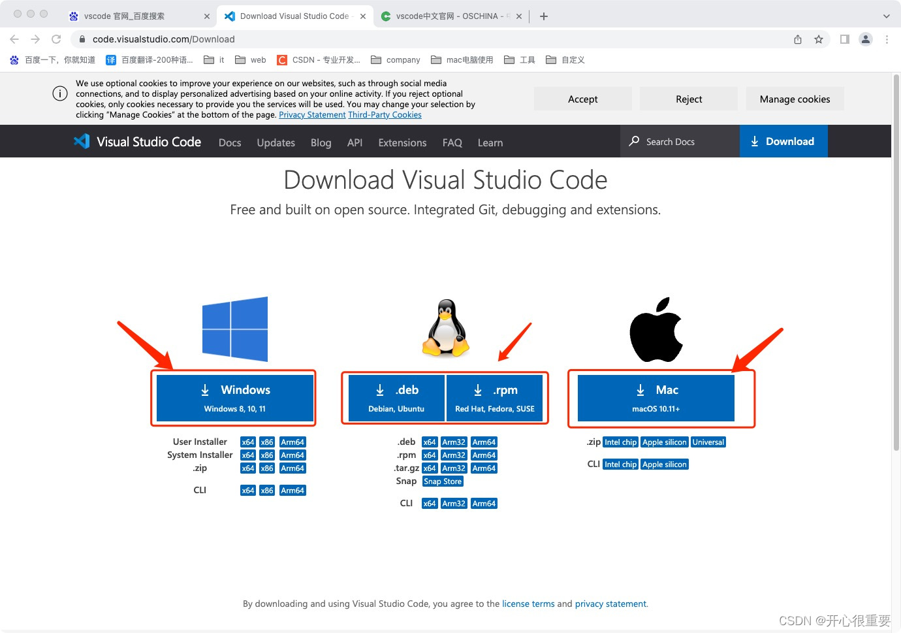901x633 pixels.
Task: Open the 'web' bookmarks folder
Action: (251, 60)
